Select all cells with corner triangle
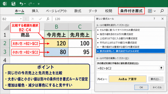Screen dimensions: 168x94 point(7,27)
